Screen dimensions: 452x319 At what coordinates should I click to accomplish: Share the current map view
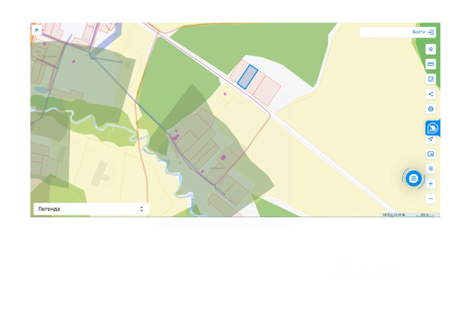430,94
